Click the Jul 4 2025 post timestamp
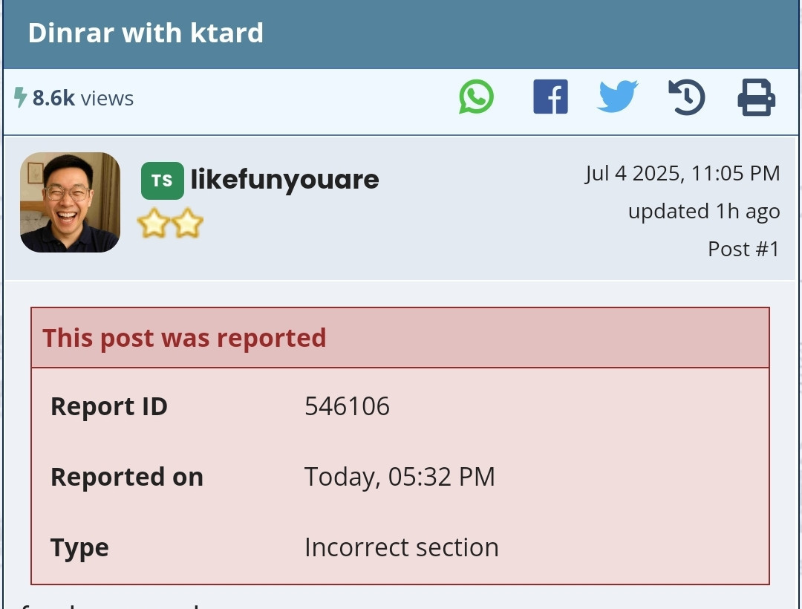This screenshot has width=802, height=609. pos(682,173)
